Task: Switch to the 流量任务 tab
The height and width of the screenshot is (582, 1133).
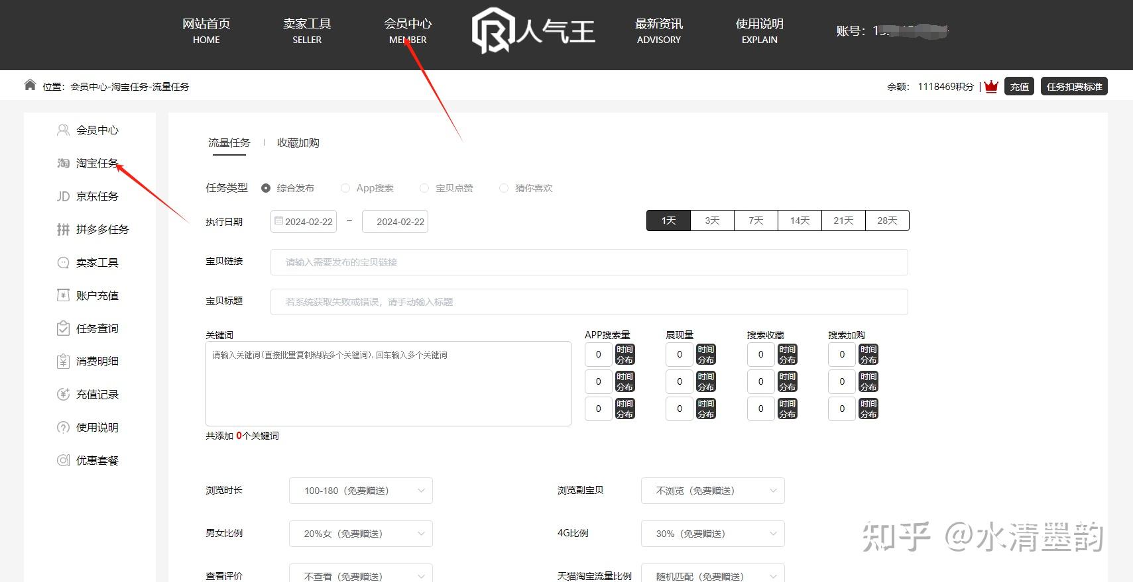Action: (x=229, y=142)
